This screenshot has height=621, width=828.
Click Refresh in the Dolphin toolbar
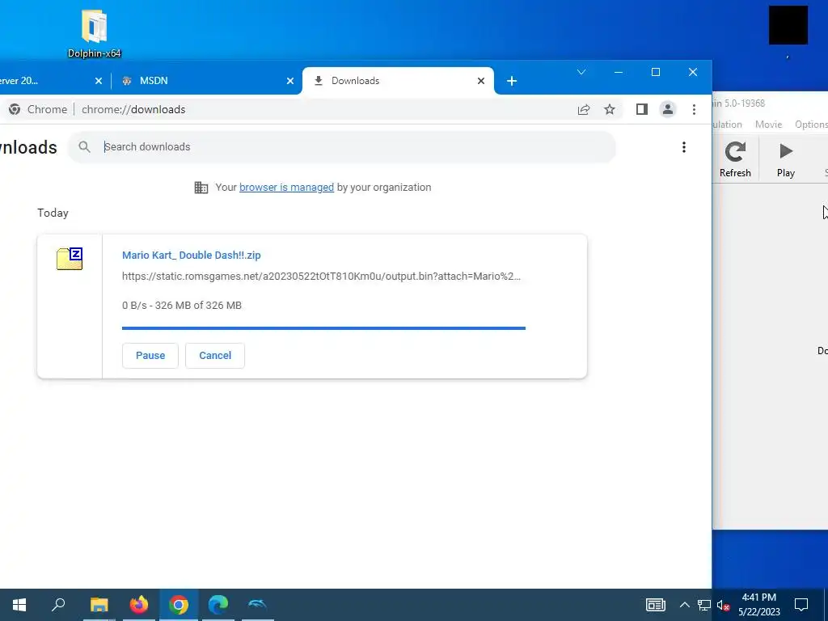(735, 159)
